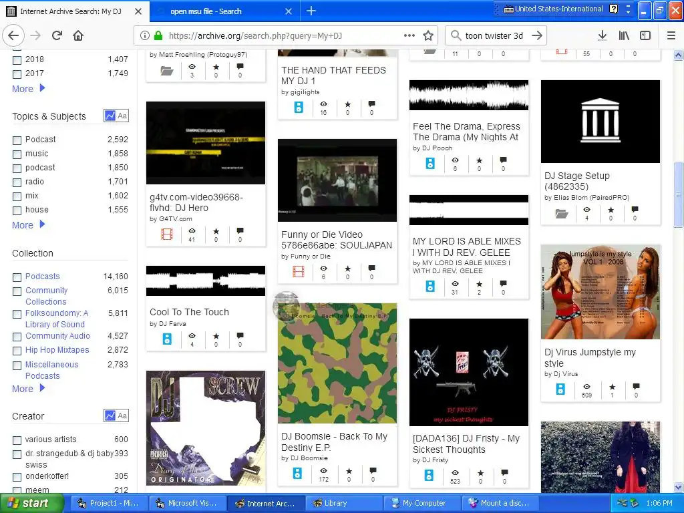Open Folksoundomy: A Library of Sound link
Image resolution: width=684 pixels, height=513 pixels.
point(57,319)
